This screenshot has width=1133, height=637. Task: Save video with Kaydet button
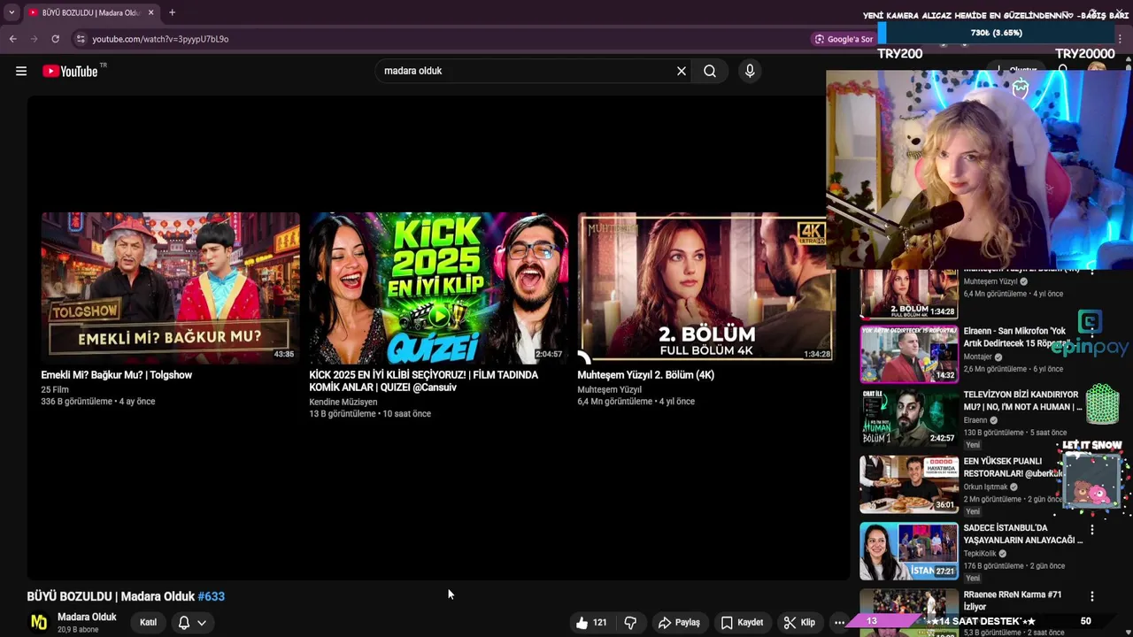[742, 623]
